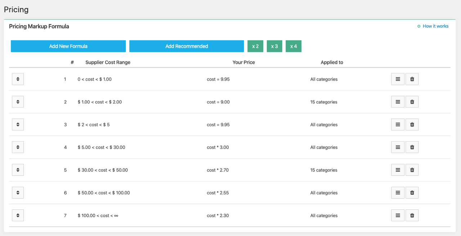Click 15 categories in row 2

pos(324,102)
